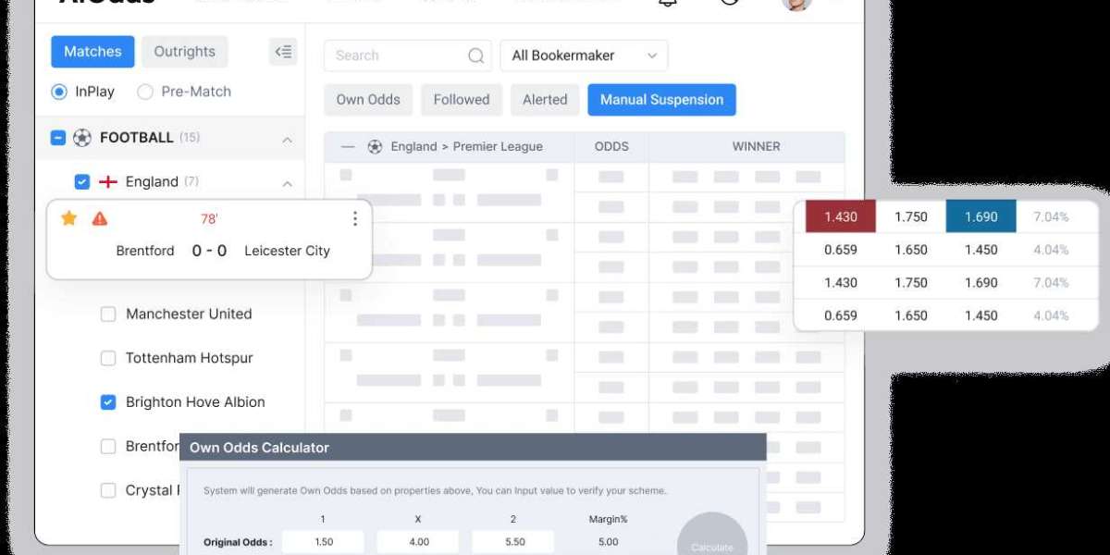Collapse the FOOTBALL section chevron
The height and width of the screenshot is (555, 1110).
(x=287, y=139)
